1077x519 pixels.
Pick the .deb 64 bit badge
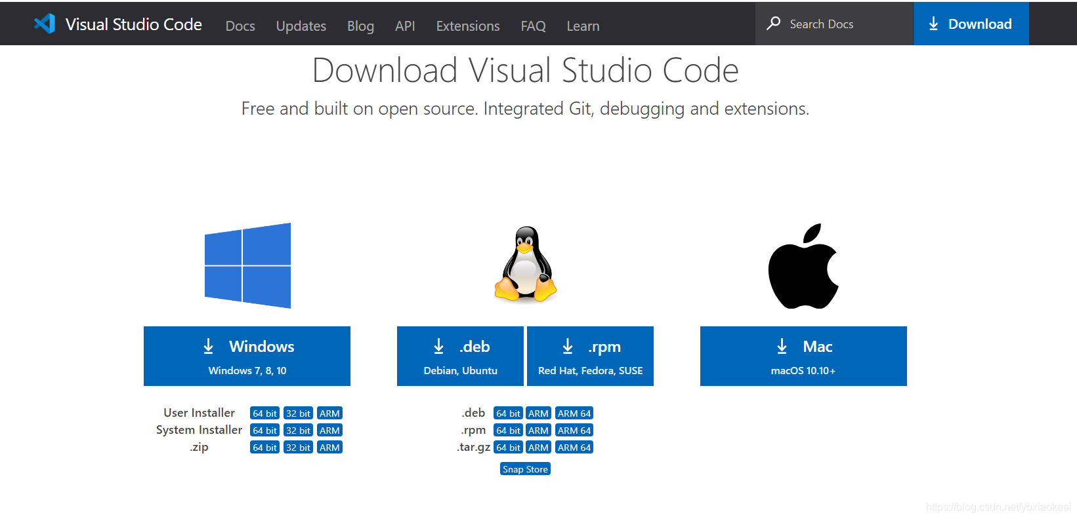tap(508, 413)
